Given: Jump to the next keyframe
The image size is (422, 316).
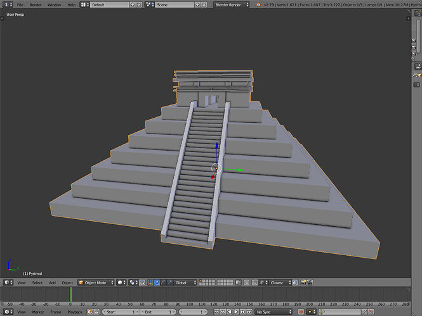Looking at the screenshot, I should [x=243, y=312].
